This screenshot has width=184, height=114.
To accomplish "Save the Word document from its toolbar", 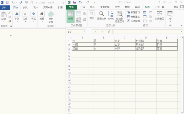I will [x=7, y=3].
